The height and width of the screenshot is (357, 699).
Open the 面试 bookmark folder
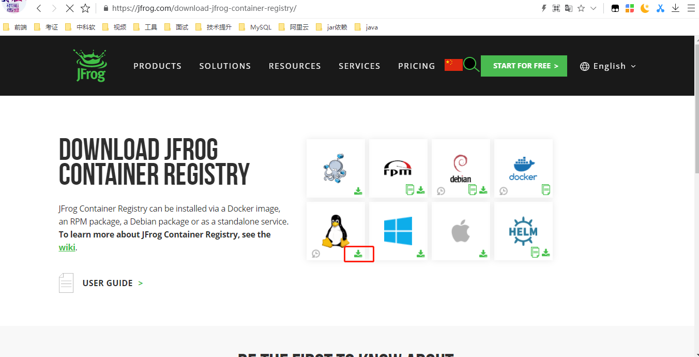click(176, 27)
